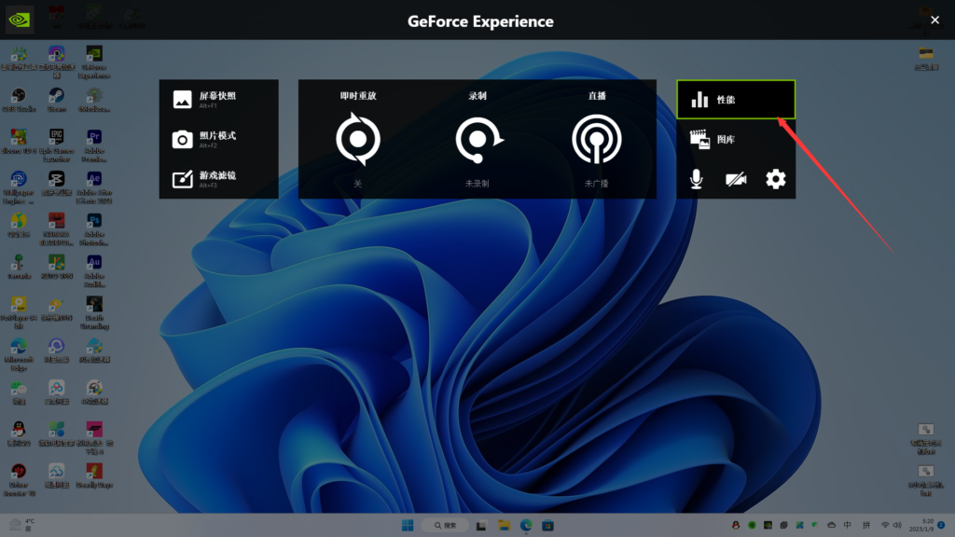The width and height of the screenshot is (955, 537).
Task: Start recording with the 录制 icon
Action: pos(477,139)
